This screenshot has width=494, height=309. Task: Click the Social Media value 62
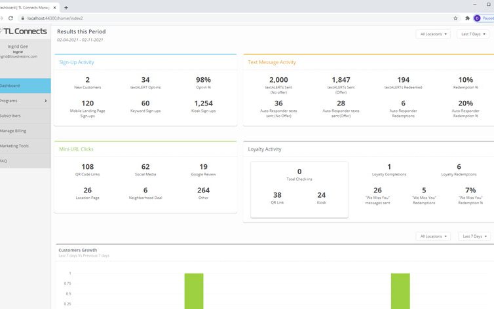pyautogui.click(x=145, y=166)
